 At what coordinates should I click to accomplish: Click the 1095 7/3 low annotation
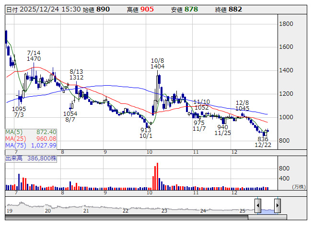pyautogui.click(x=19, y=112)
